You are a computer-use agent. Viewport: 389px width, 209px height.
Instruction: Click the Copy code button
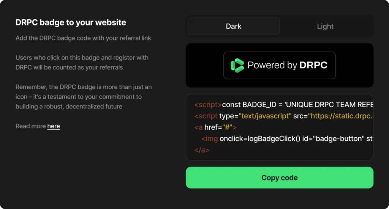coord(280,178)
